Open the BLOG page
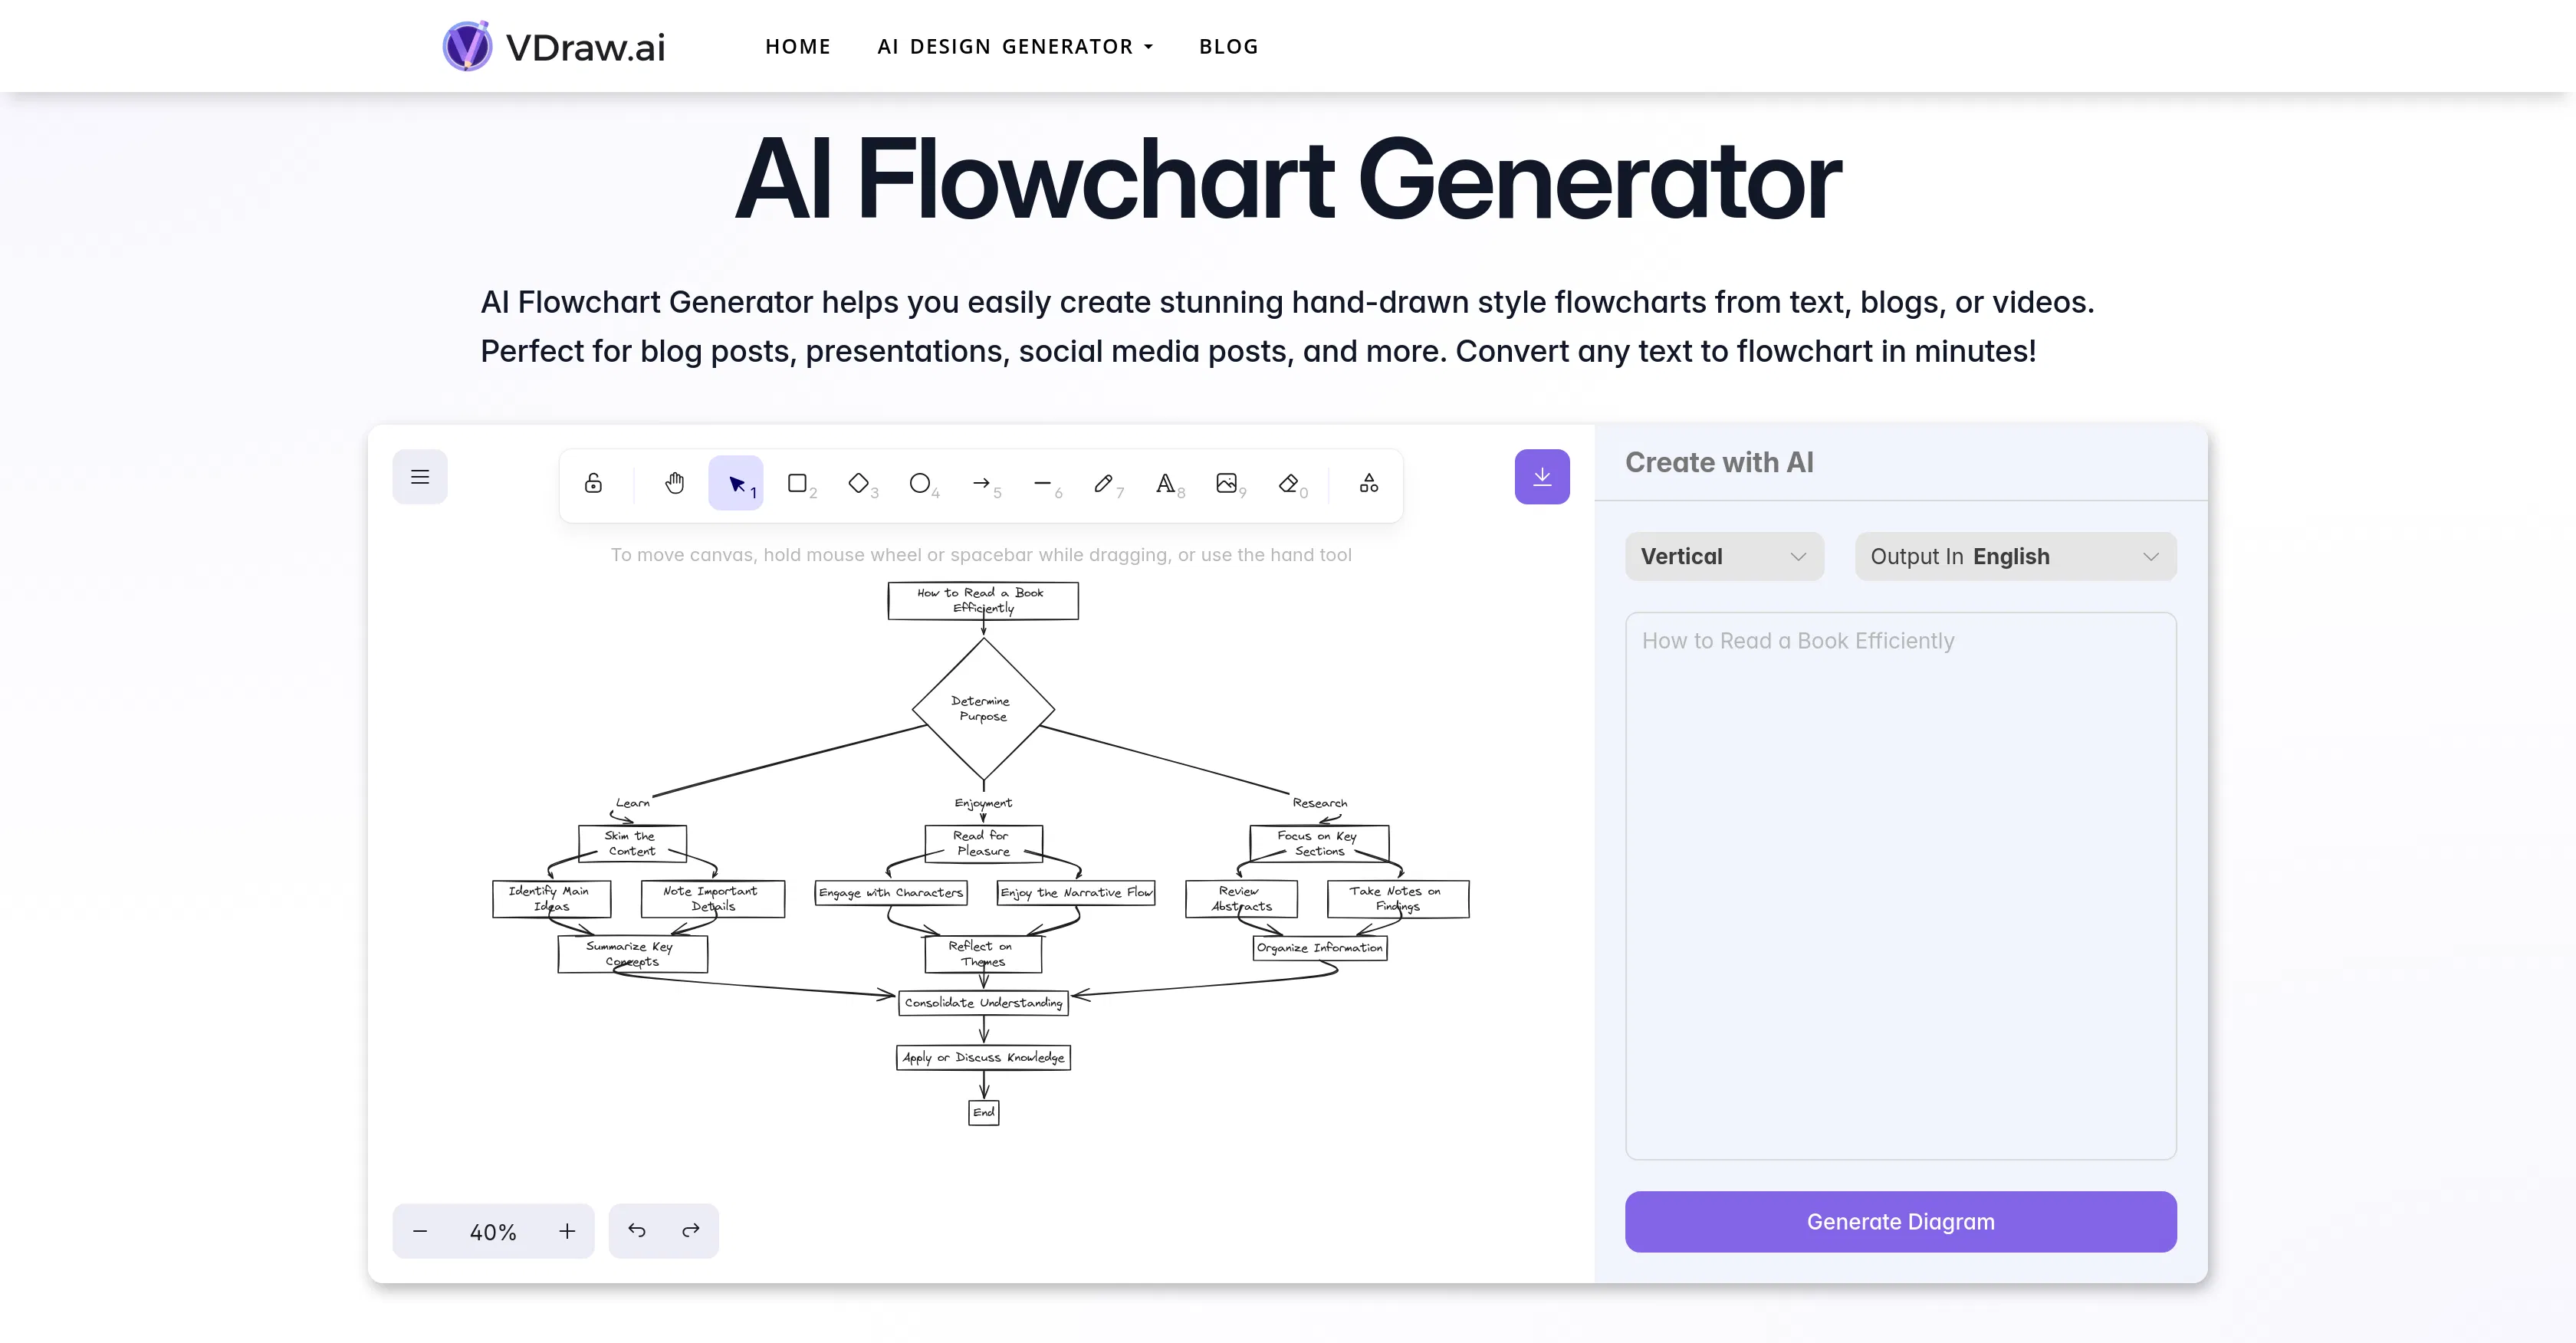This screenshot has width=2576, height=1343. point(1228,46)
